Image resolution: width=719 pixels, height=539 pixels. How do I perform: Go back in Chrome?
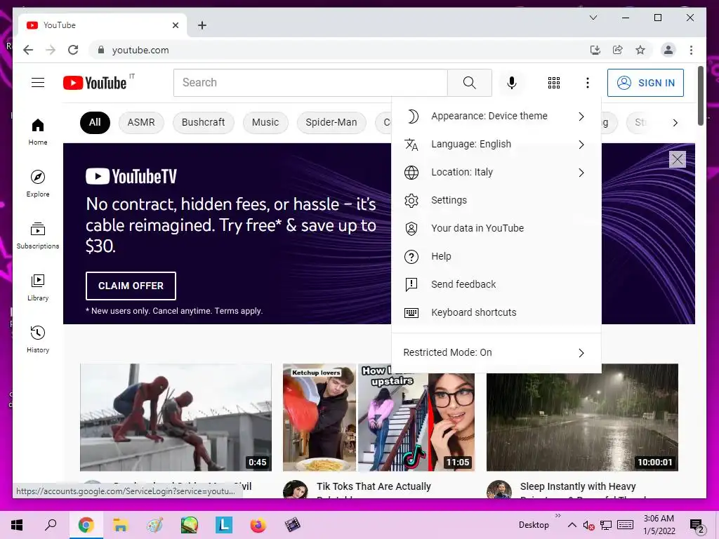pos(28,50)
